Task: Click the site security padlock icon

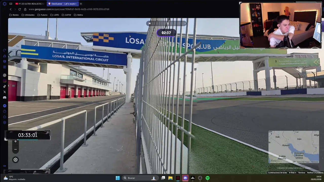Action: tap(25, 9)
